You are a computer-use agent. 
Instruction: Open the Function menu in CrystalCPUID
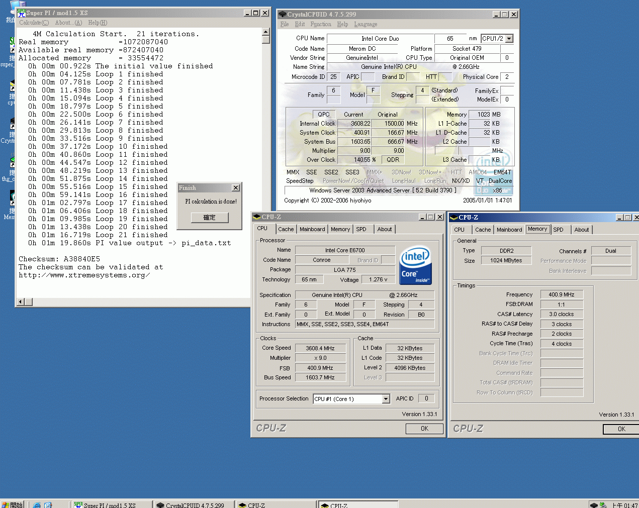321,24
